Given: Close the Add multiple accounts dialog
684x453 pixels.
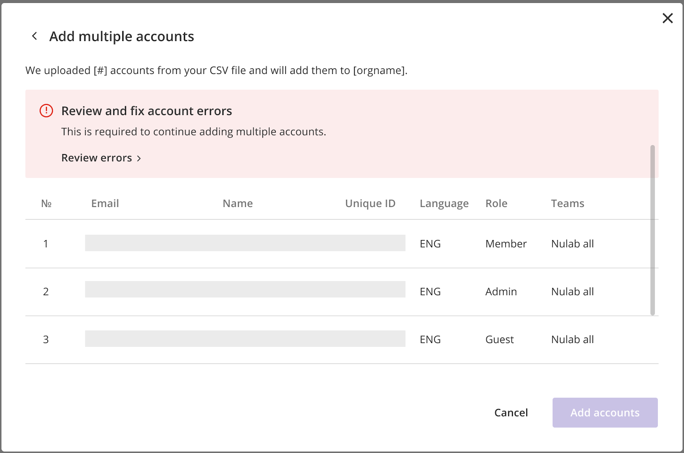Looking at the screenshot, I should (667, 18).
